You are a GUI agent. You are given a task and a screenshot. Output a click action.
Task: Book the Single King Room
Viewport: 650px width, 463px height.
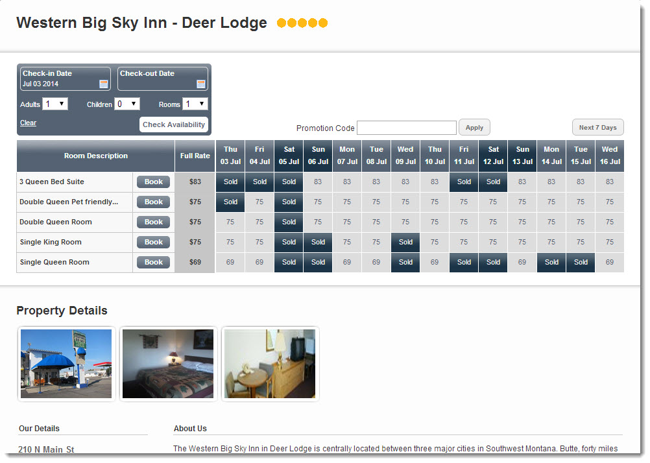tap(153, 242)
